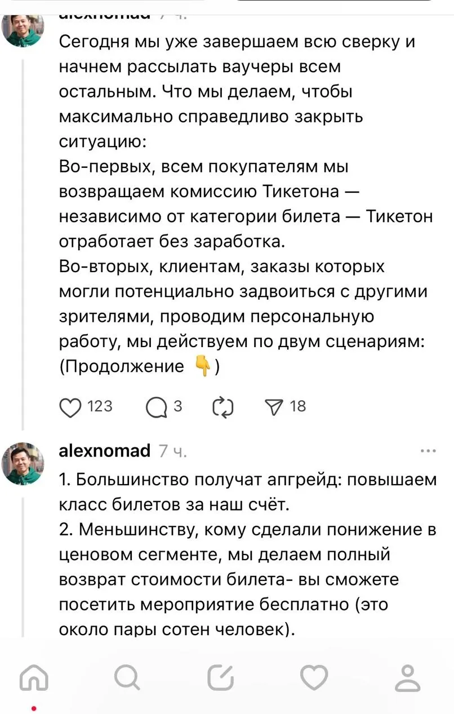Open the alexnomad username link
This screenshot has width=454, height=714.
(x=104, y=451)
